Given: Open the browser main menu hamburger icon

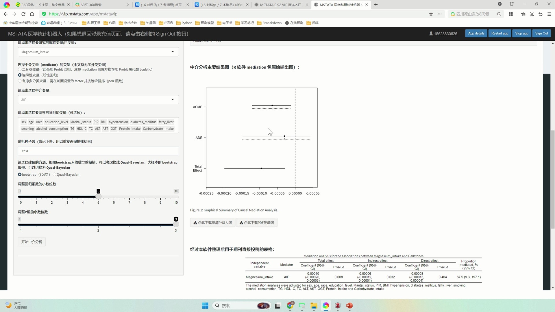Looking at the screenshot, I should [549, 14].
